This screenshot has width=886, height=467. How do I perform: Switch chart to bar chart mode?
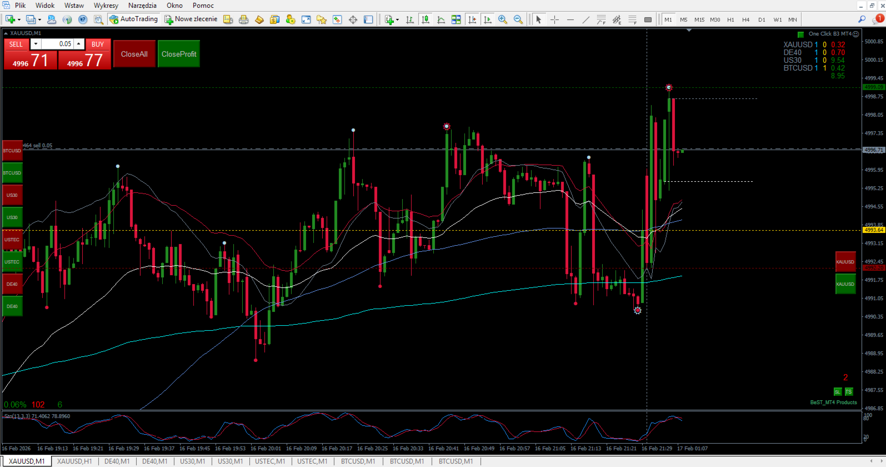[x=410, y=19]
